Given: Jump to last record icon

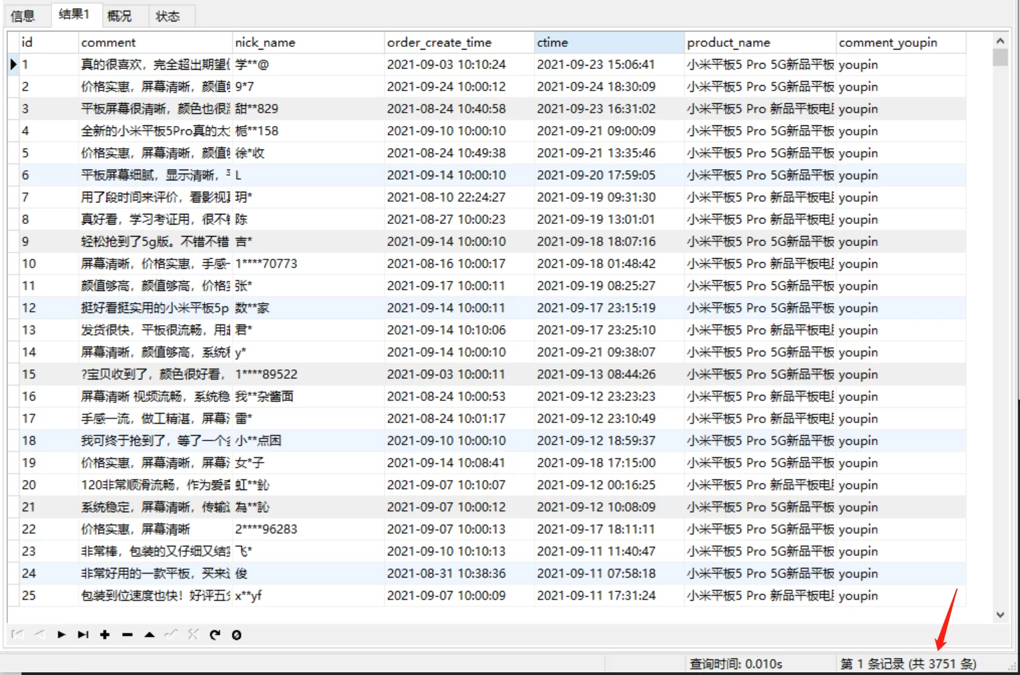Looking at the screenshot, I should 83,634.
